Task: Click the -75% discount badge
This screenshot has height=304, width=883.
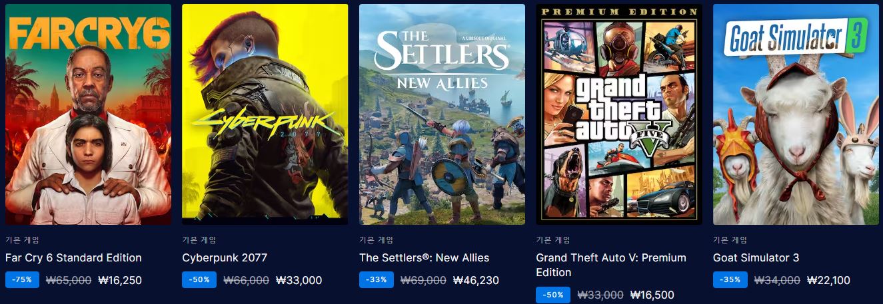Action: tap(23, 280)
